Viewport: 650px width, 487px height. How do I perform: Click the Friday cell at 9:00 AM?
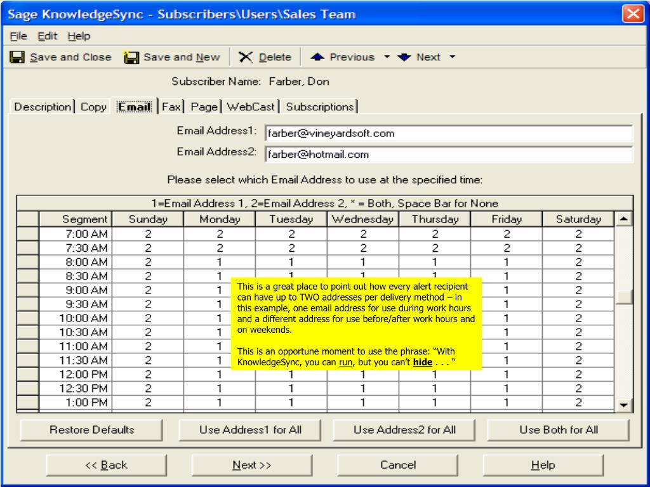click(x=506, y=290)
